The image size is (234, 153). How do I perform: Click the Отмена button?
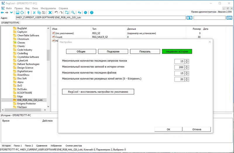coord(197,129)
